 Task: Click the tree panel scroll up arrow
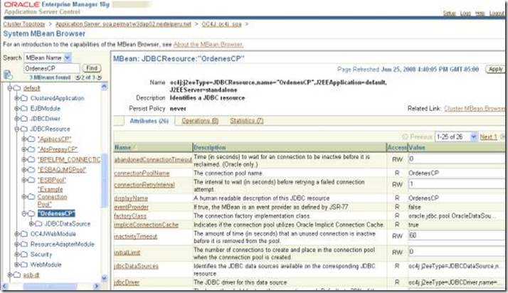104,87
